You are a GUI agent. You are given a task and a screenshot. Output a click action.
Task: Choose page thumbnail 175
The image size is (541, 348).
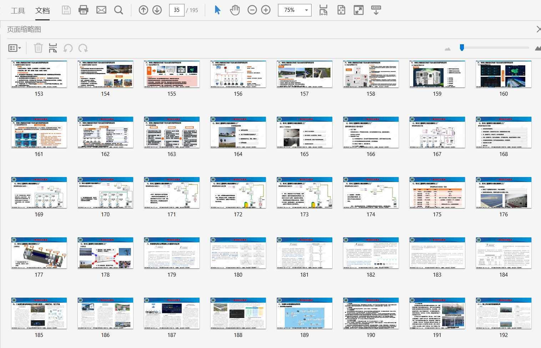pos(437,193)
